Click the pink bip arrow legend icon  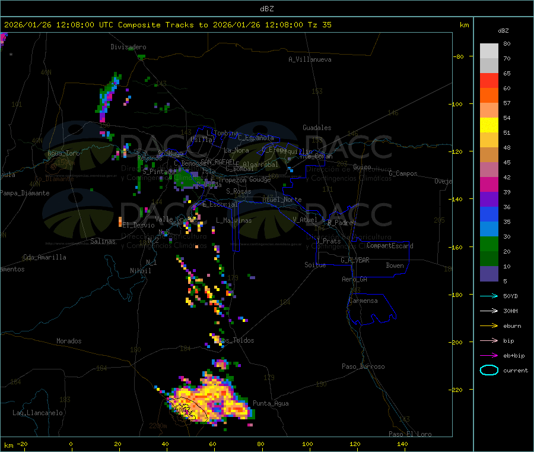[x=489, y=340]
